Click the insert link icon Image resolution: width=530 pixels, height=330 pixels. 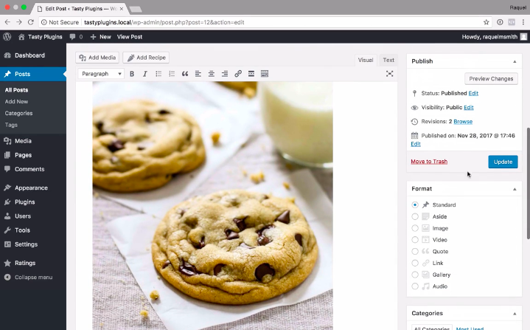(238, 74)
